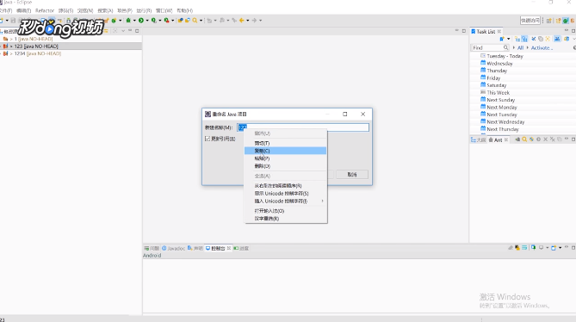Image resolution: width=576 pixels, height=322 pixels.
Task: Click the Open Perspective icon
Action: click(x=548, y=21)
